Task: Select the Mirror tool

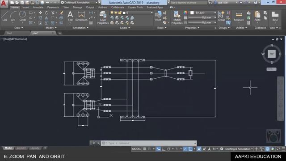Action: click(46, 18)
